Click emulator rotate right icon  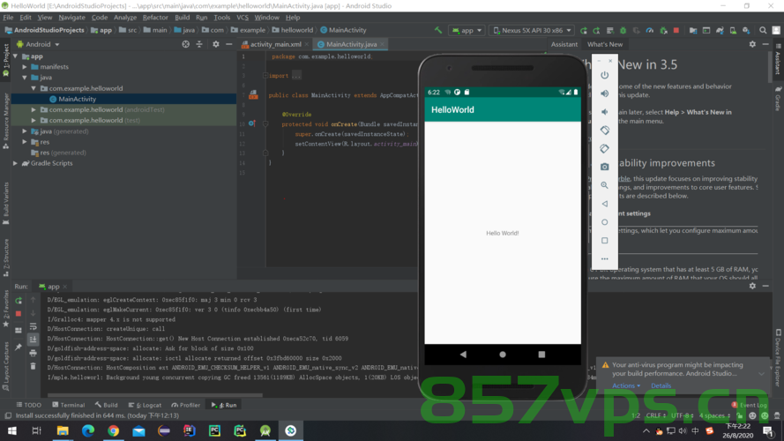[x=604, y=148]
